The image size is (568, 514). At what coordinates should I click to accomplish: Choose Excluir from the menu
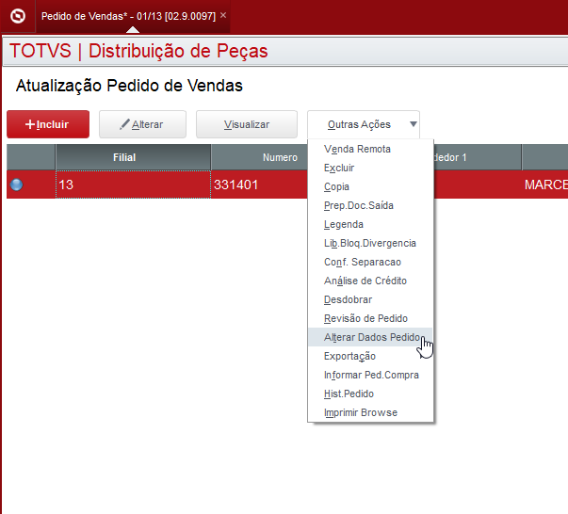click(370, 168)
